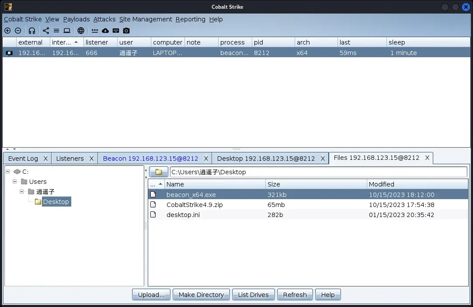Open the targets view laptop icon
The height and width of the screenshot is (307, 473).
67,31
